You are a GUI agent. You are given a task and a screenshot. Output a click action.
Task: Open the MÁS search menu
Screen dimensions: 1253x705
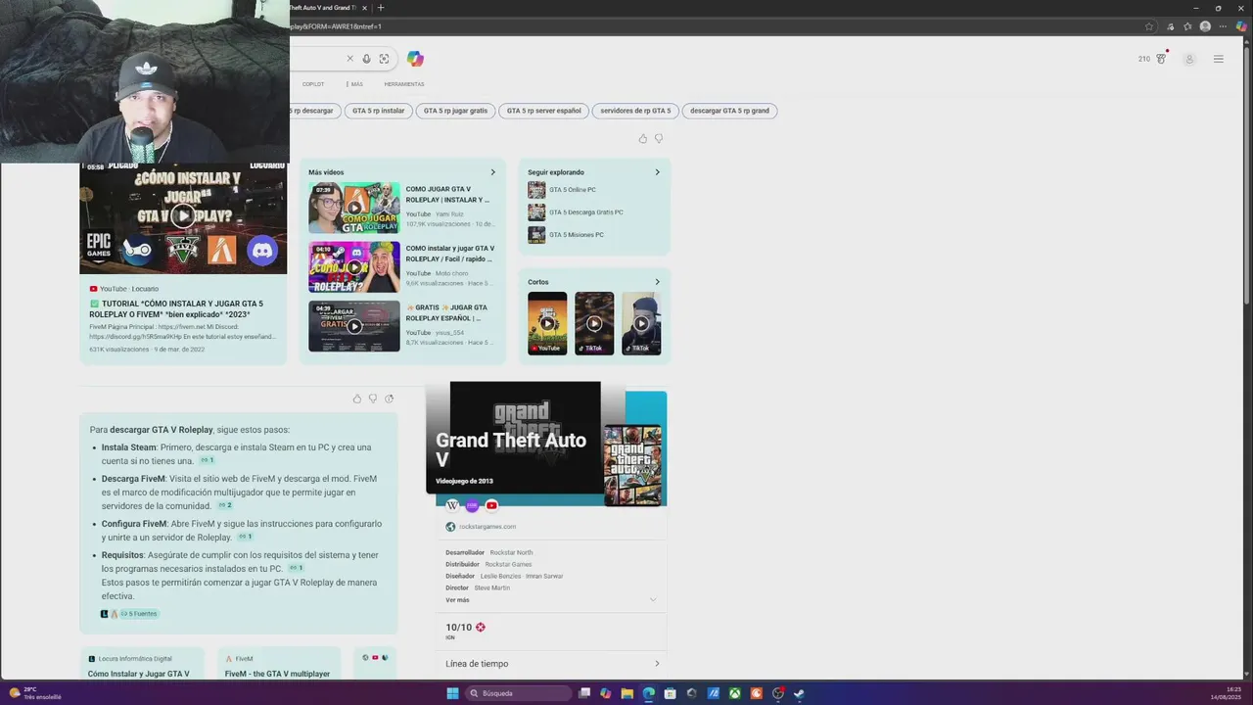pos(354,84)
